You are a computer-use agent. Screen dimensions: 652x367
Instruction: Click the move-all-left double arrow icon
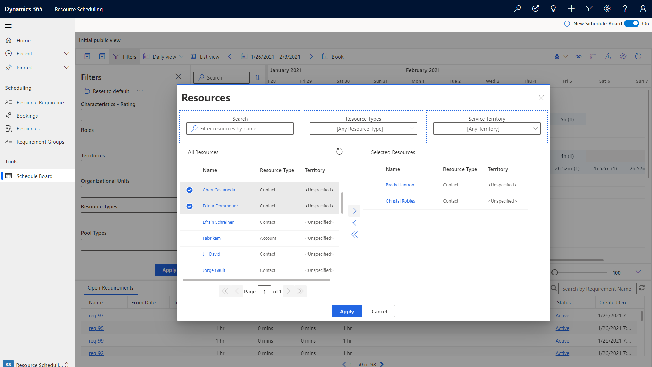(x=354, y=234)
